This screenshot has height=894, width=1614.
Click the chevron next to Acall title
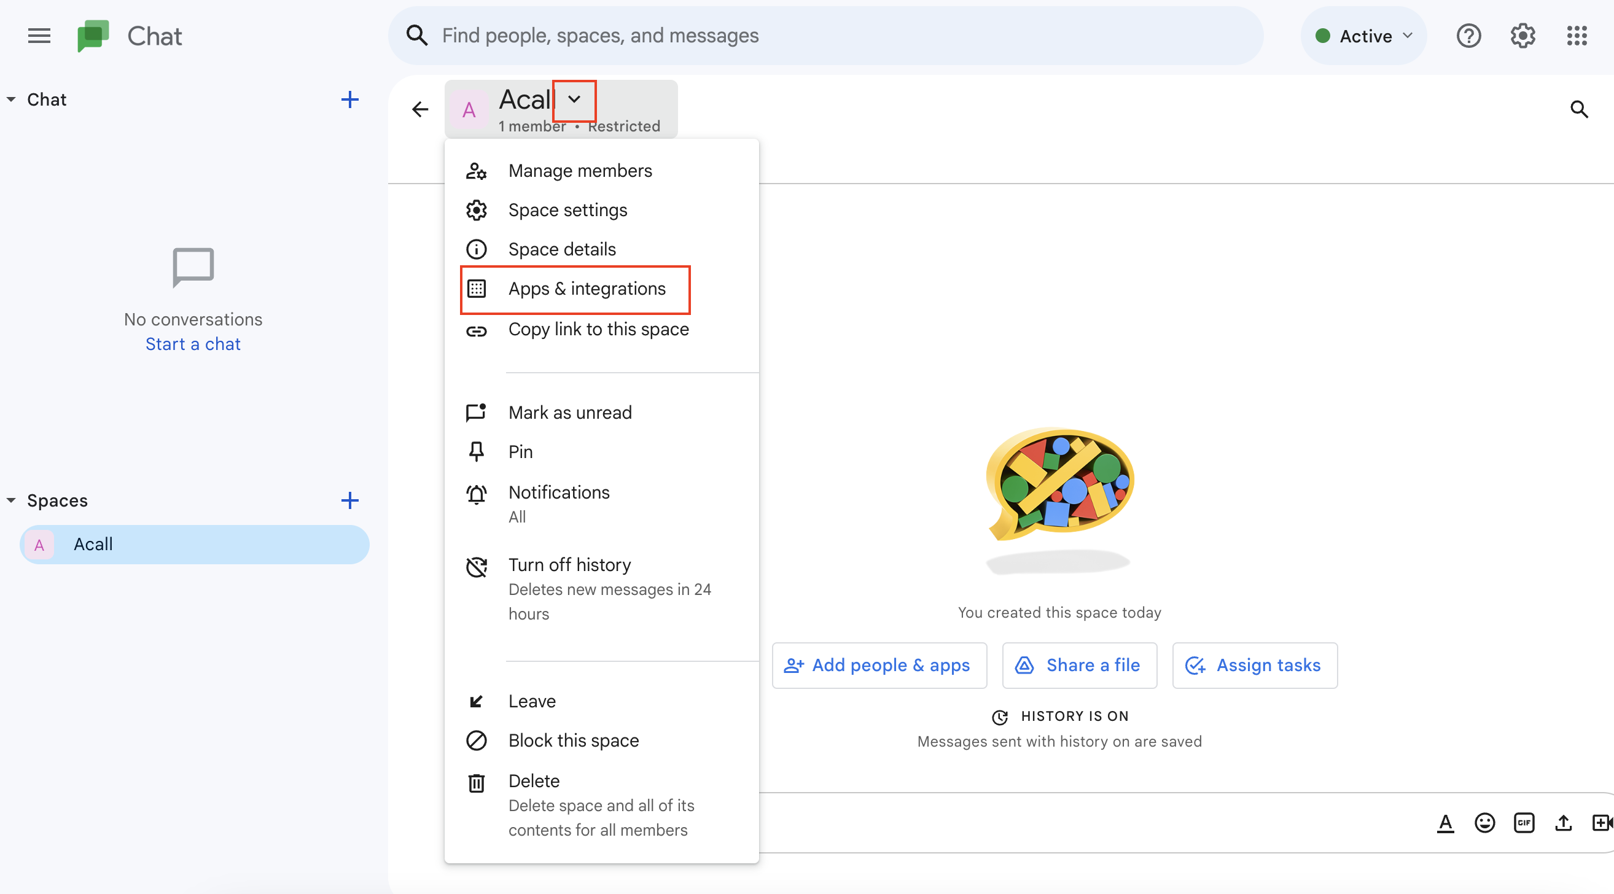point(574,99)
